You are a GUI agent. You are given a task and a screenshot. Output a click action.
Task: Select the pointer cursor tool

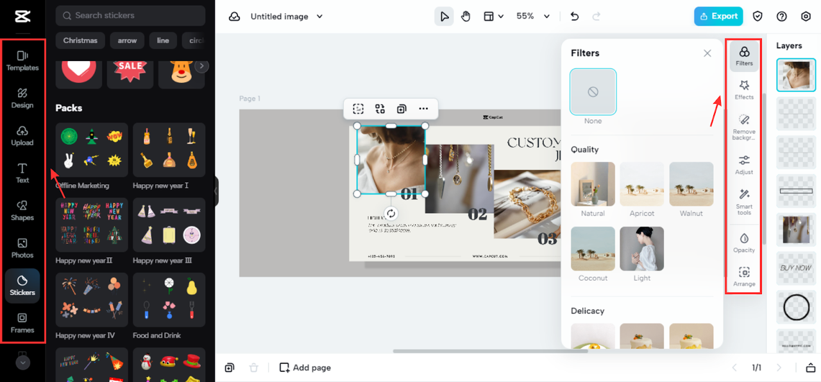coord(444,16)
